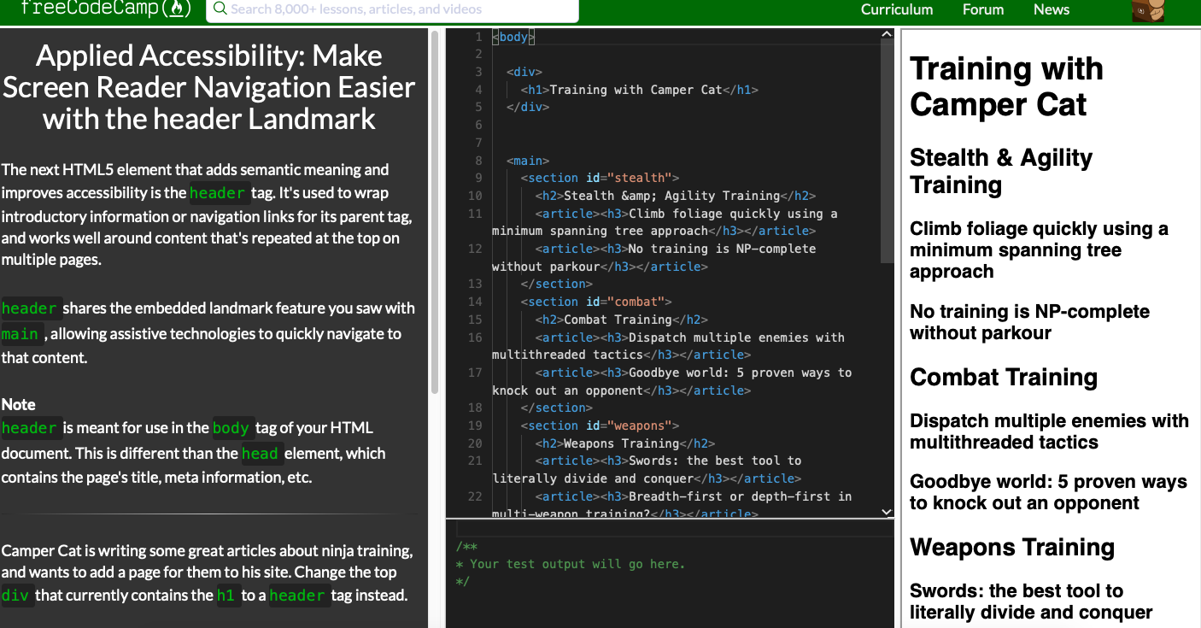
Task: Click 'Weapons Training' heading in the preview
Action: [1012, 547]
